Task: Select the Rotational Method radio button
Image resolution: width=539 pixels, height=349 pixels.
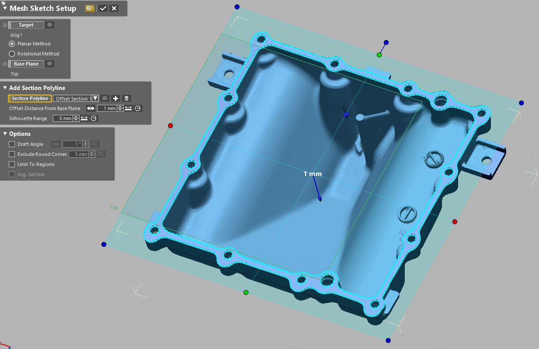Action: [12, 54]
